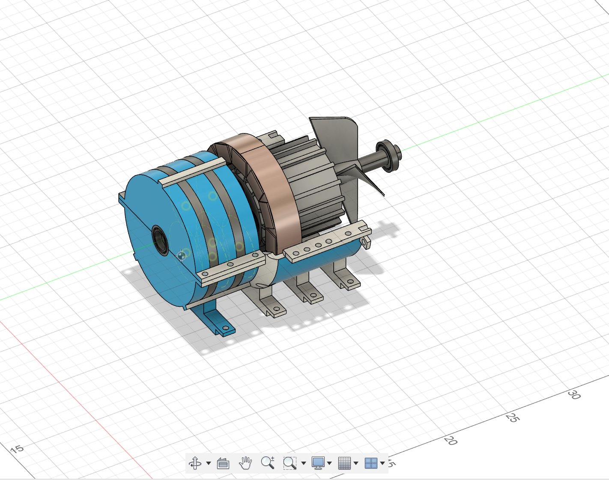Activate the Pan hand tool

click(x=245, y=463)
